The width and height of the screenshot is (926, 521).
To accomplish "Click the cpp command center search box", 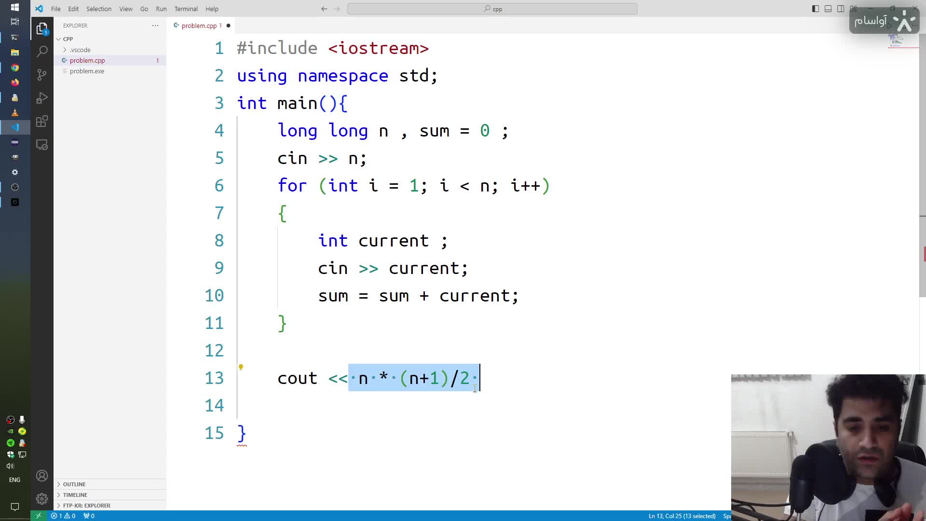I will pyautogui.click(x=492, y=9).
